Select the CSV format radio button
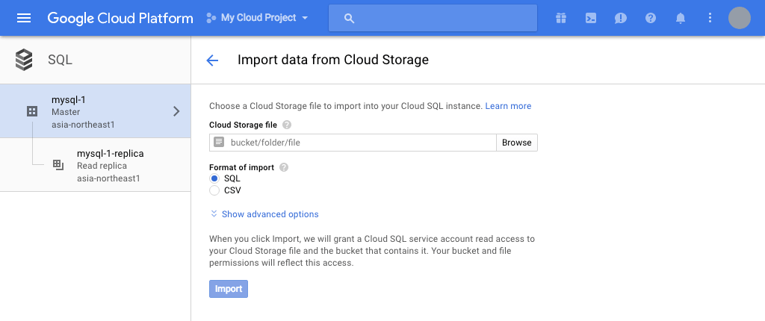This screenshot has height=321, width=765. pos(214,190)
